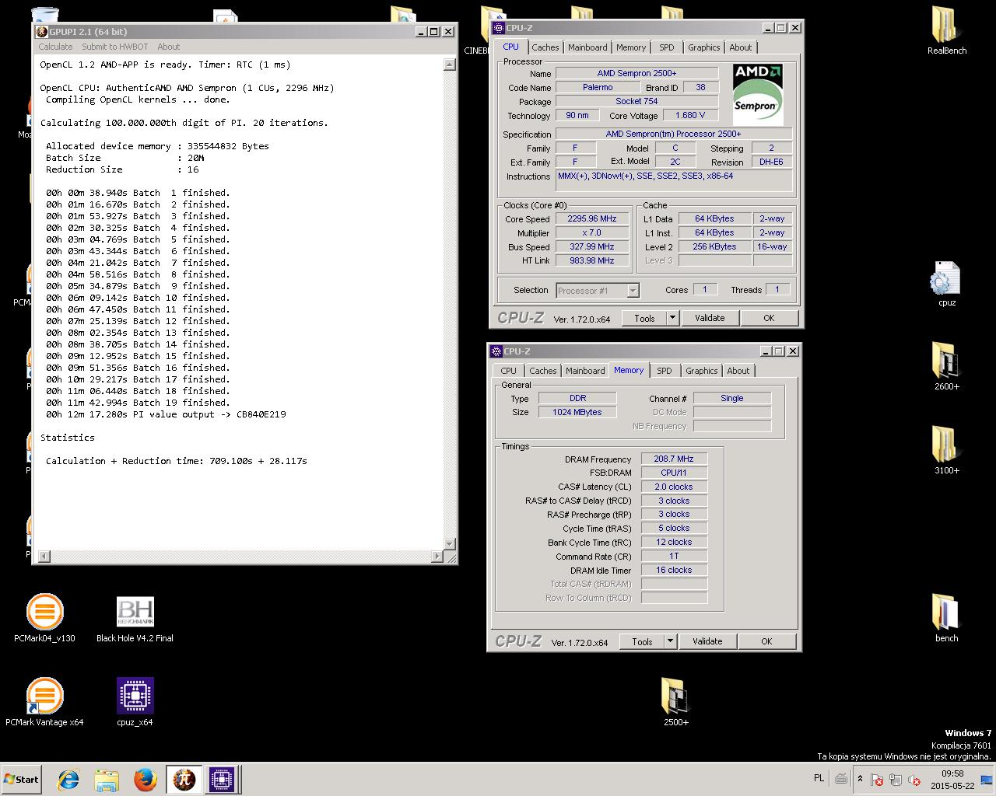Click GPUPI horizontal scrollbar right arrow

(x=437, y=556)
